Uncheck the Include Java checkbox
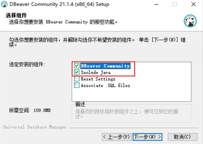This screenshot has height=144, width=203. (x=77, y=72)
